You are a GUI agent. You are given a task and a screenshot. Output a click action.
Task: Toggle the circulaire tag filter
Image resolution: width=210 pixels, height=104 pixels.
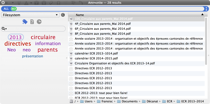tap(43, 37)
